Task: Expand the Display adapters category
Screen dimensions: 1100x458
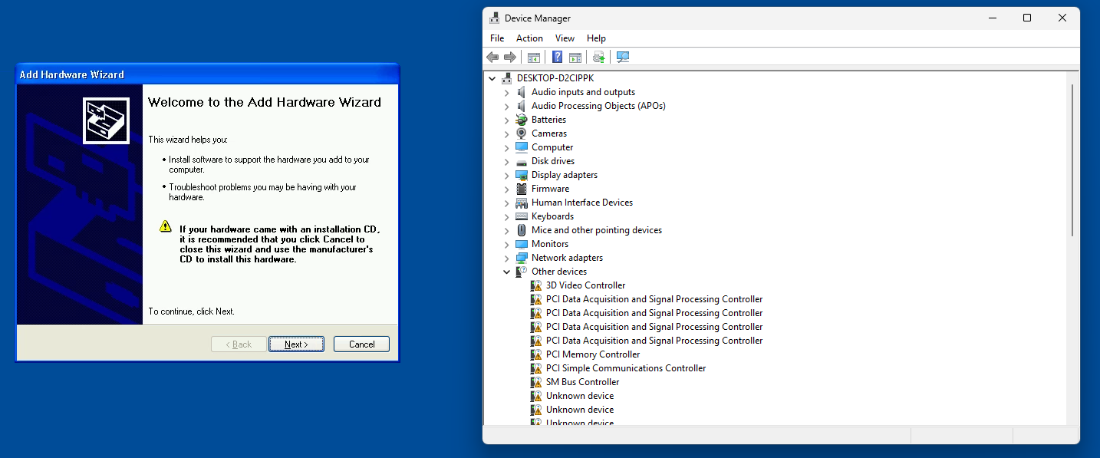Action: (506, 176)
